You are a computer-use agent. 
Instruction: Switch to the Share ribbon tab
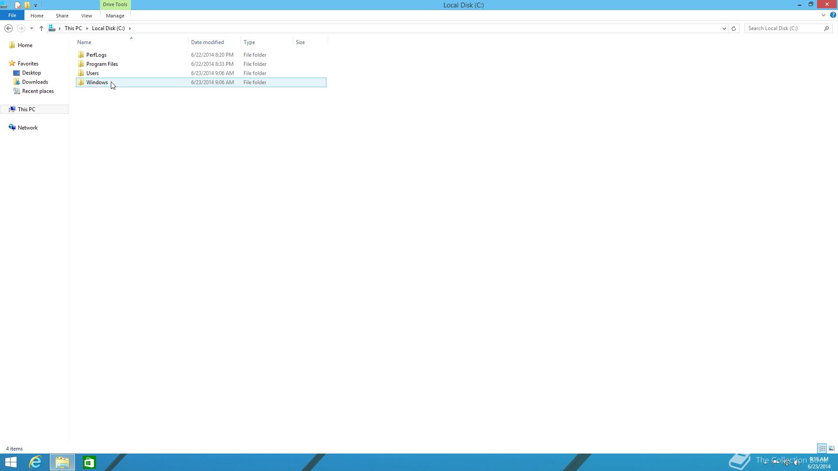[x=62, y=16]
